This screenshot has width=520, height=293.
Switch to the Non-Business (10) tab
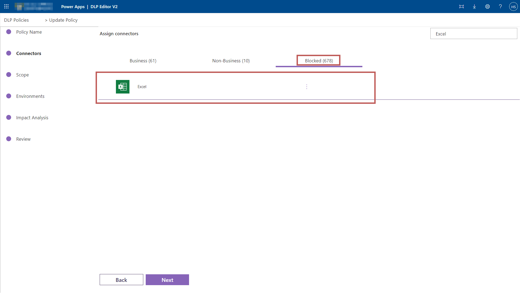coord(231,61)
